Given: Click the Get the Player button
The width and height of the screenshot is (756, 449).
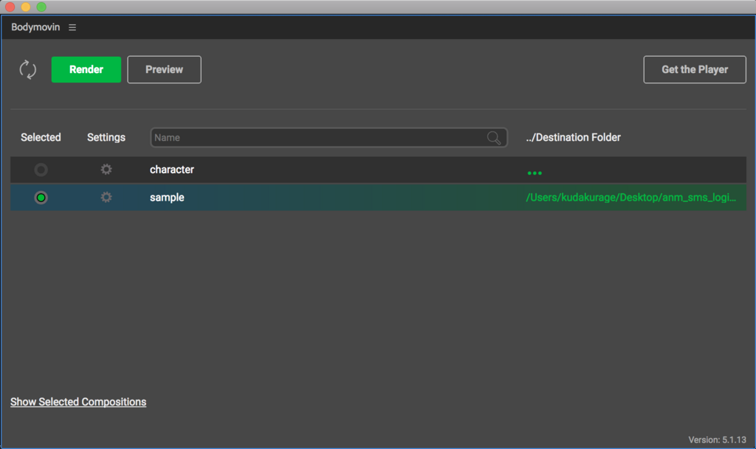Looking at the screenshot, I should 695,69.
